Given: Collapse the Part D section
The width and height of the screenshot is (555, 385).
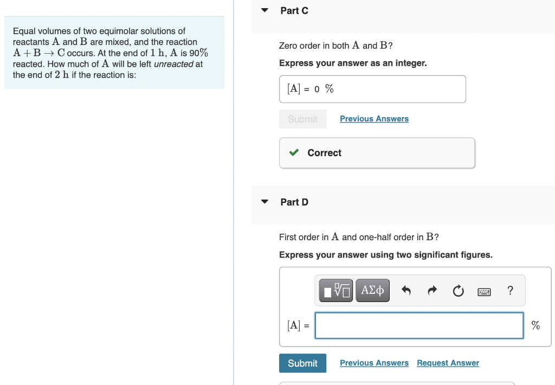Looking at the screenshot, I should 264,201.
